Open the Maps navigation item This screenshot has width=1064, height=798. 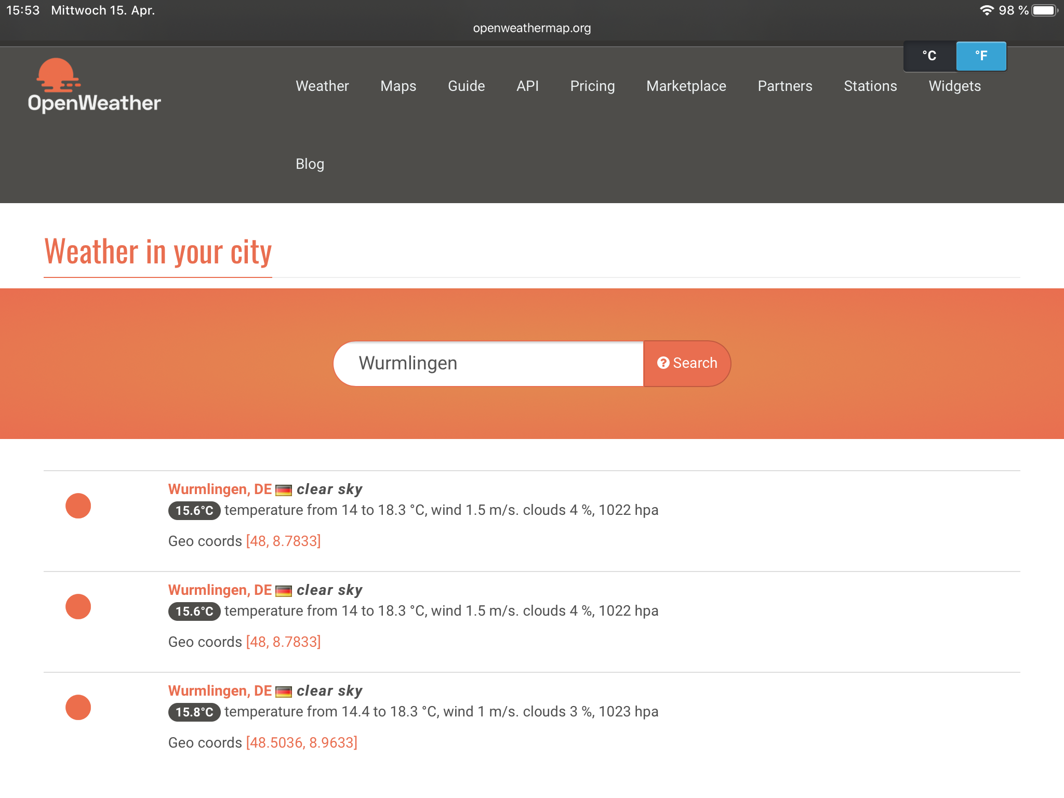pyautogui.click(x=398, y=86)
